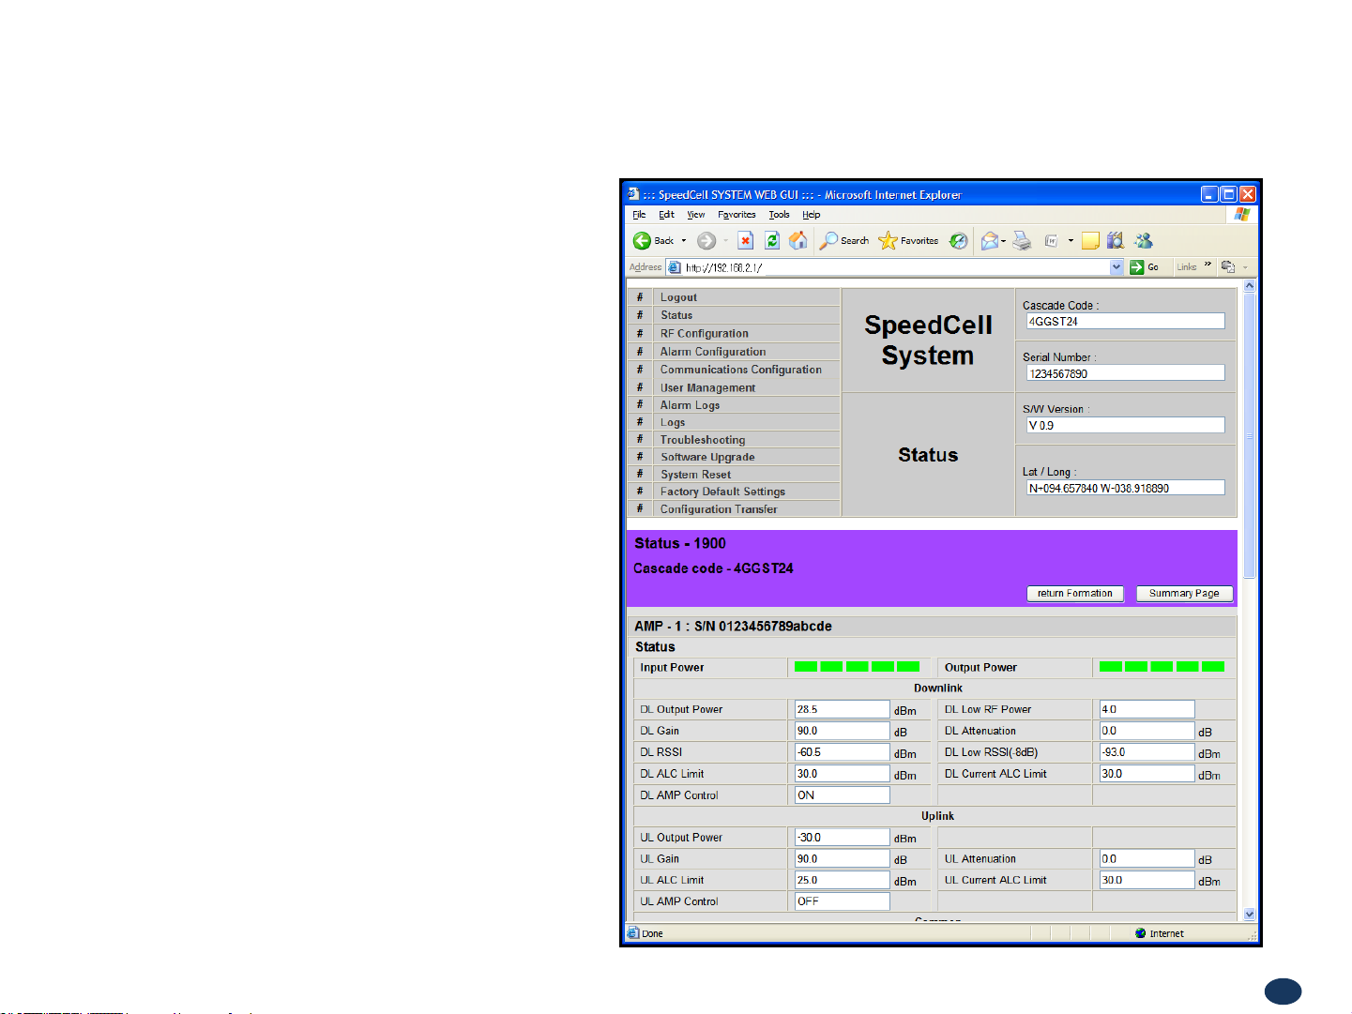Expand the Links toolbar chevron
The width and height of the screenshot is (1352, 1014).
(x=1208, y=265)
